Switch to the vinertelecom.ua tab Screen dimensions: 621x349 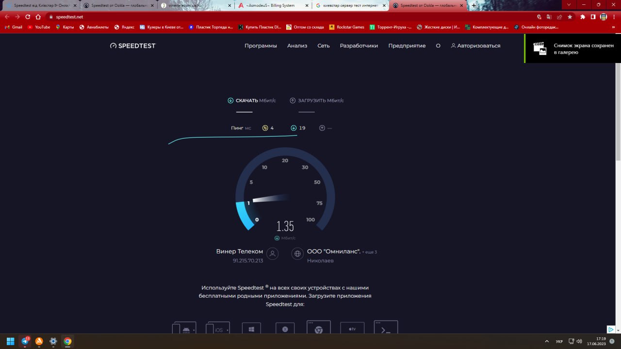tap(196, 5)
